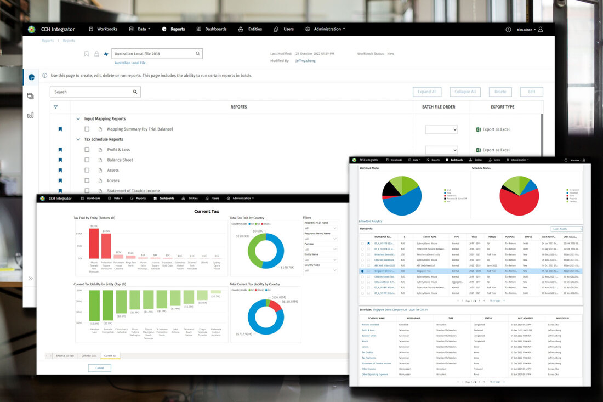
Task: Click the green Draft legend swatch on Workbook Status chart
Action: (445, 189)
